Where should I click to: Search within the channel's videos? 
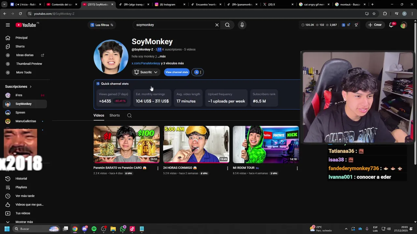click(129, 115)
